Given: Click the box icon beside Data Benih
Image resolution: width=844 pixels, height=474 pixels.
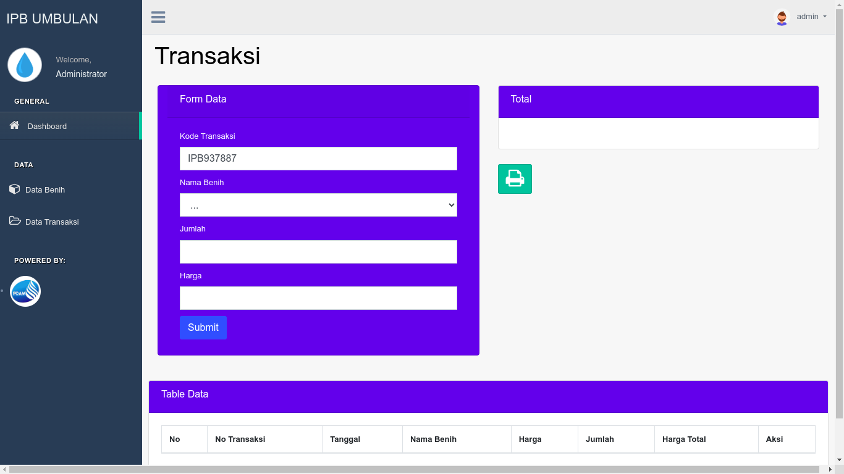Looking at the screenshot, I should (x=15, y=189).
